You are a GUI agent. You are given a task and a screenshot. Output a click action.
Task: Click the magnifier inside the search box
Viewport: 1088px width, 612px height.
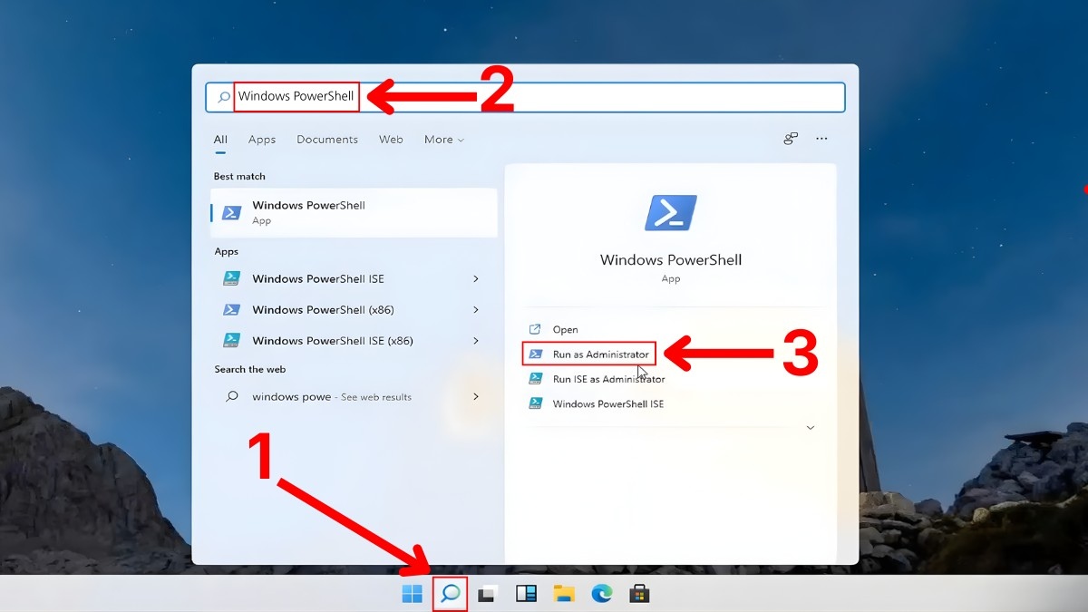pos(223,97)
